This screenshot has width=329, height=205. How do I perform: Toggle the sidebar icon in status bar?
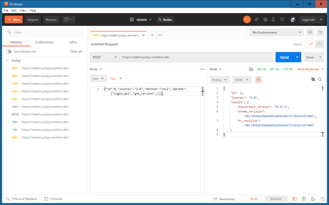pos(294,199)
